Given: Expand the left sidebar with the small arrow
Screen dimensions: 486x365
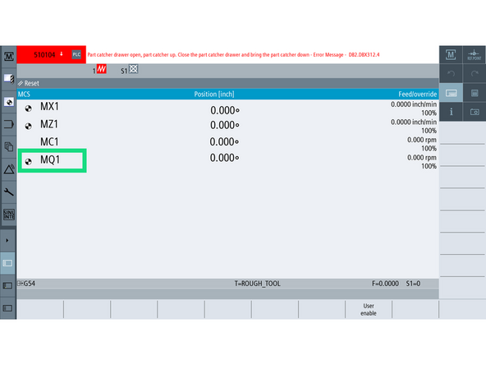Looking at the screenshot, I should click(x=7, y=240).
